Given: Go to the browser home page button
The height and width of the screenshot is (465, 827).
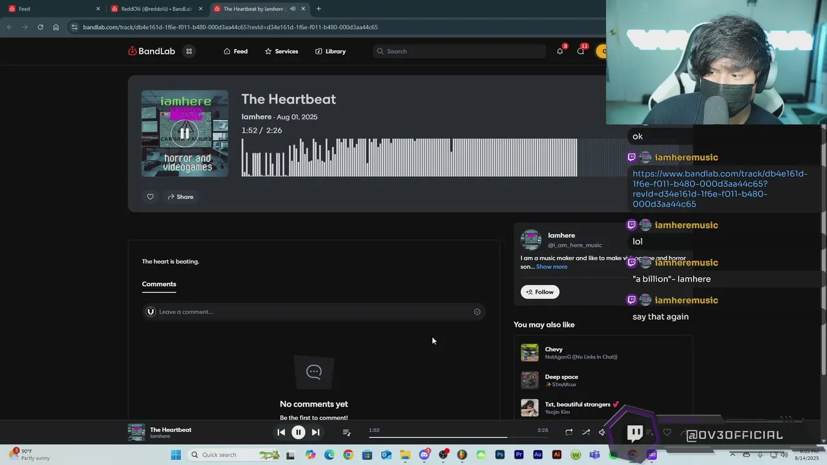Looking at the screenshot, I should coord(56,27).
